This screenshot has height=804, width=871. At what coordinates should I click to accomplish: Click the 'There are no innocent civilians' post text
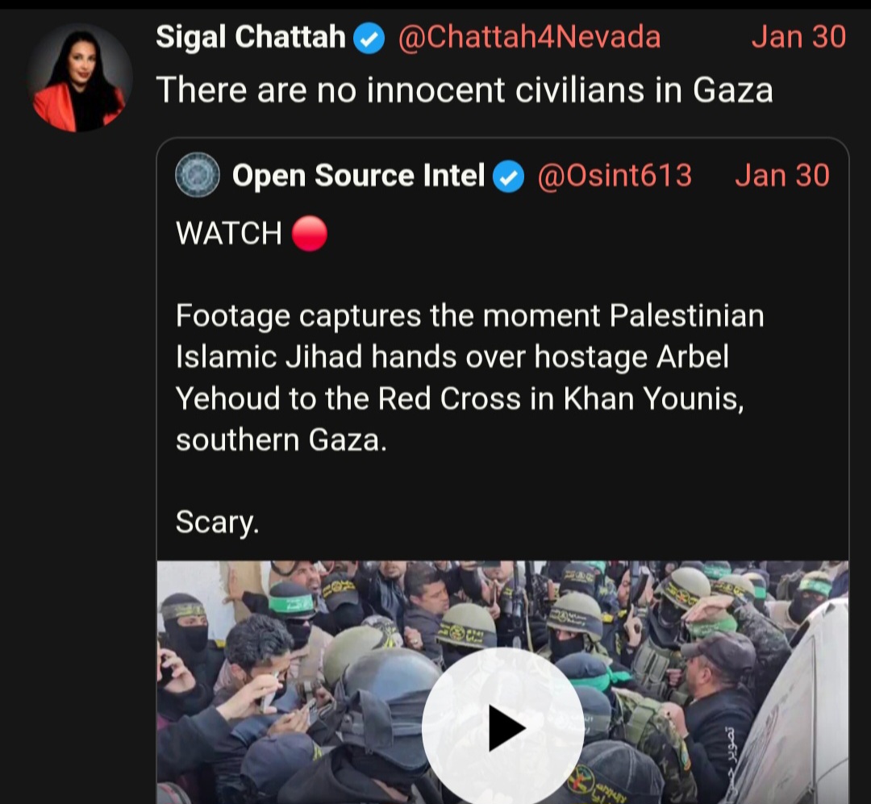point(464,90)
